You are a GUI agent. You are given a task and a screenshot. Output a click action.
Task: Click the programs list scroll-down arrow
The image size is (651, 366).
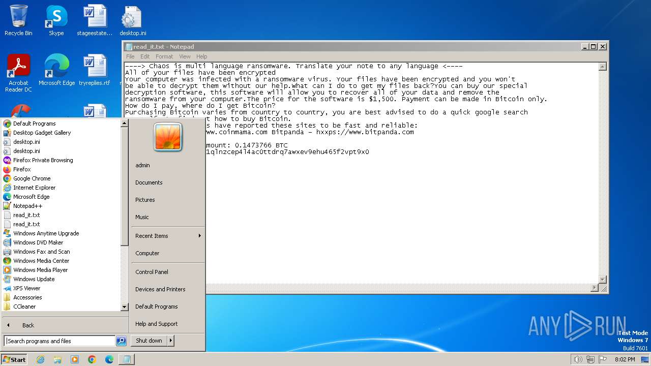[x=124, y=307]
